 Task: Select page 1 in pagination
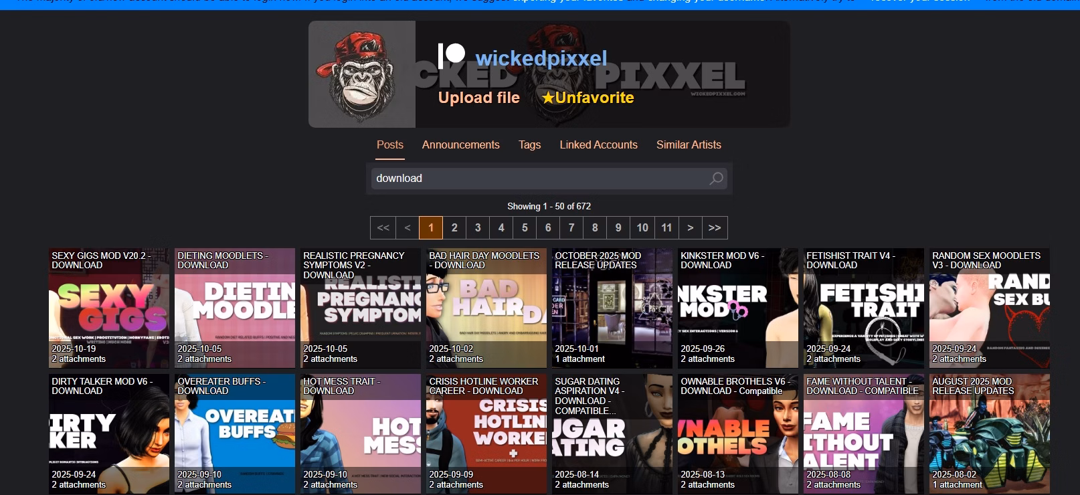(x=431, y=227)
